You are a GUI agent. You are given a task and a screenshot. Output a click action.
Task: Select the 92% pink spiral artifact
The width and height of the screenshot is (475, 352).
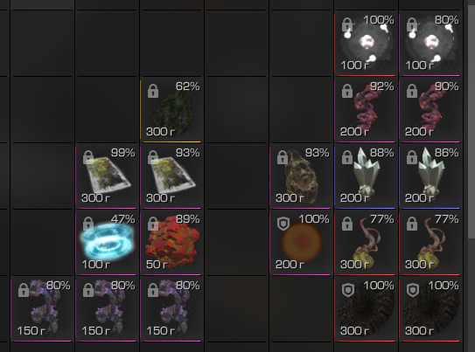[366, 109]
